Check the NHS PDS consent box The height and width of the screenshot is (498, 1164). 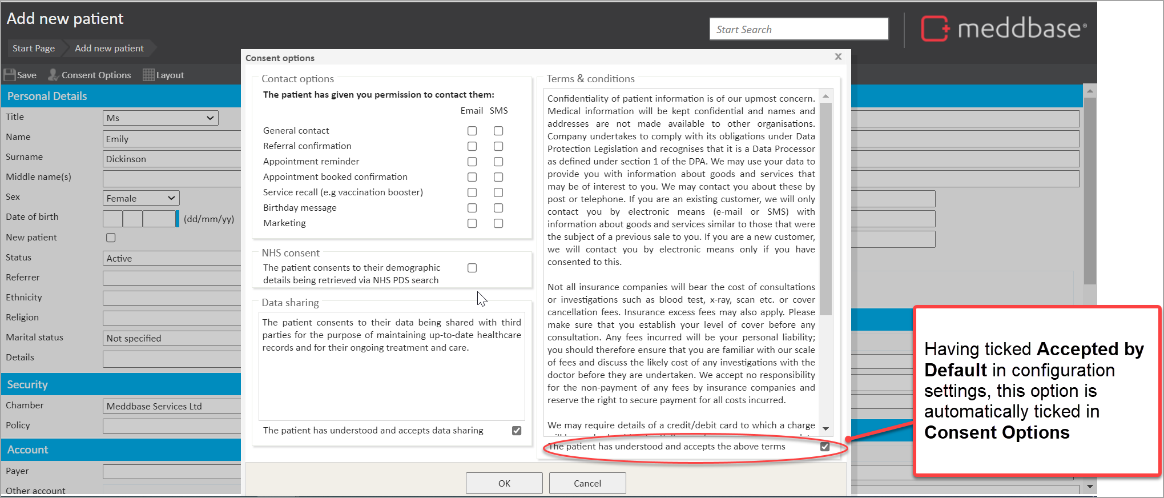pos(472,268)
